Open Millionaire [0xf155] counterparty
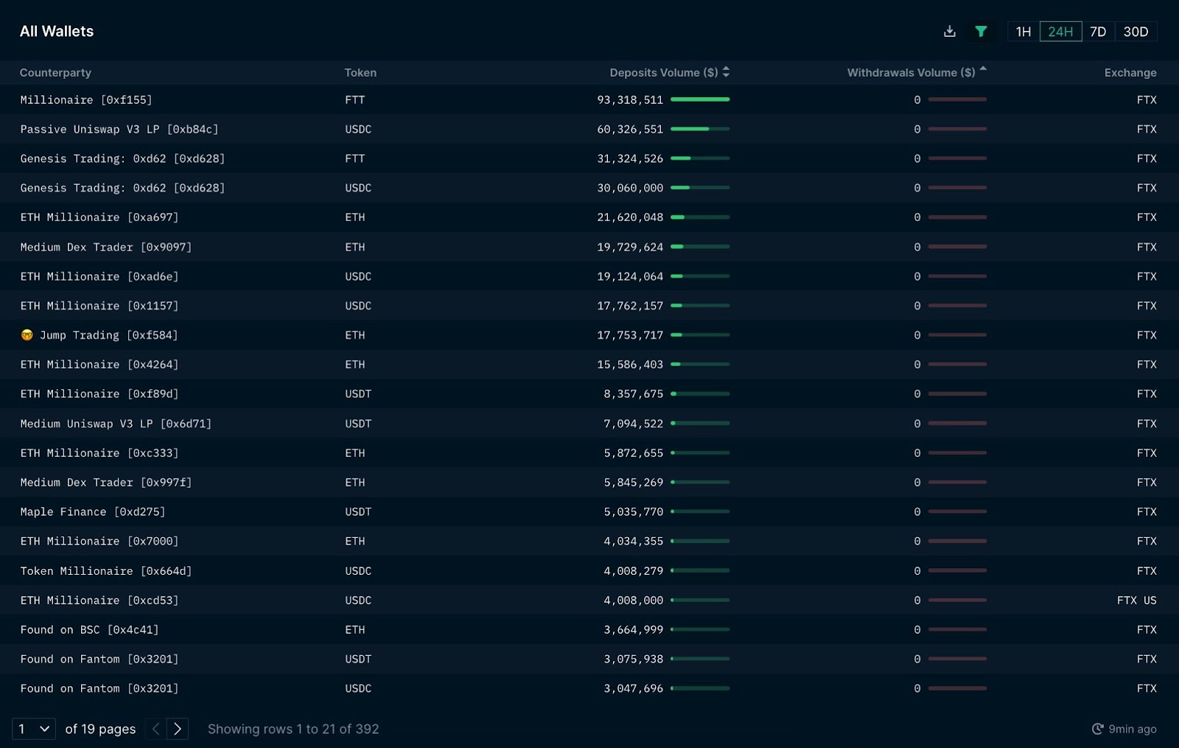This screenshot has width=1179, height=748. [86, 99]
